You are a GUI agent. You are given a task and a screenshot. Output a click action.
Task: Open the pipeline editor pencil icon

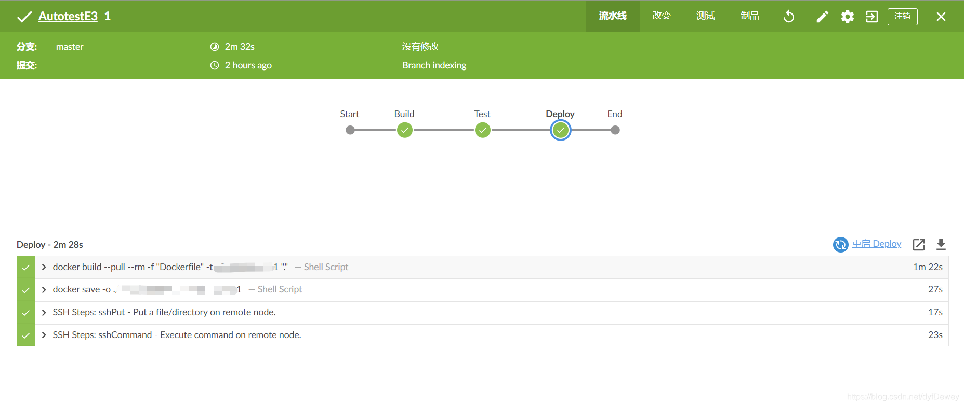click(822, 17)
